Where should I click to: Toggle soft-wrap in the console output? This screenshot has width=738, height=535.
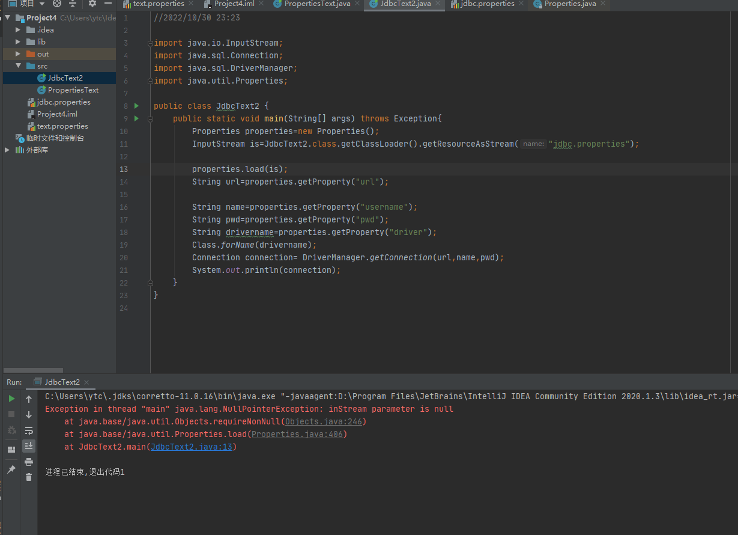[29, 430]
